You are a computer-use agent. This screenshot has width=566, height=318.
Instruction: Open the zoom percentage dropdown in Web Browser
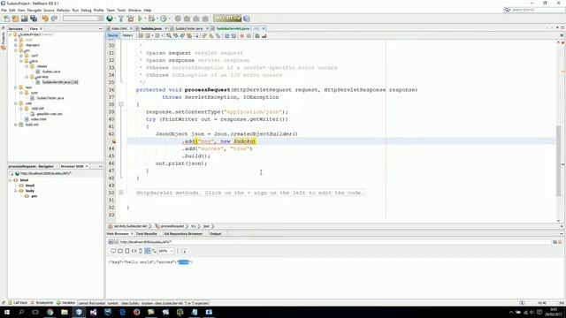pos(172,251)
